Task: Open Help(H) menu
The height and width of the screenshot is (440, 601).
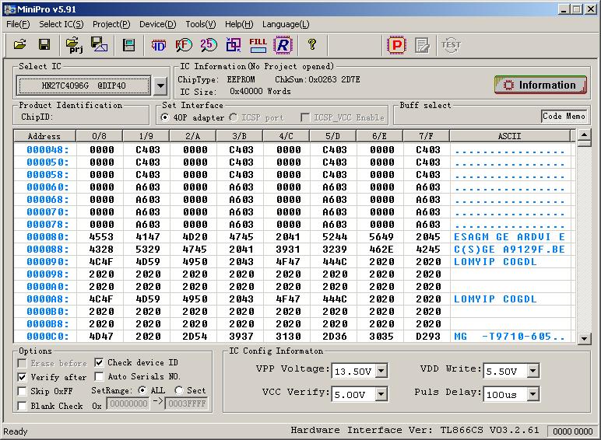Action: [x=239, y=24]
